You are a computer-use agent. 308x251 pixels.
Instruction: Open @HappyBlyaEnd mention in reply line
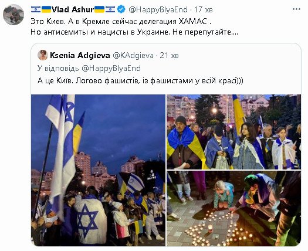click(x=111, y=69)
